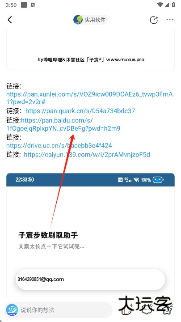
Task: Open the drive.uc.cn share link
Action: tap(59, 146)
